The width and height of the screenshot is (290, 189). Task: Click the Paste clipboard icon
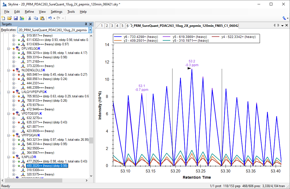[42, 18]
